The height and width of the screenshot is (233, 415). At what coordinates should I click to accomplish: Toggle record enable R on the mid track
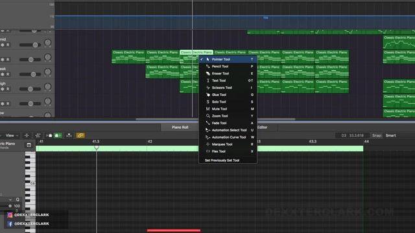tap(8, 45)
